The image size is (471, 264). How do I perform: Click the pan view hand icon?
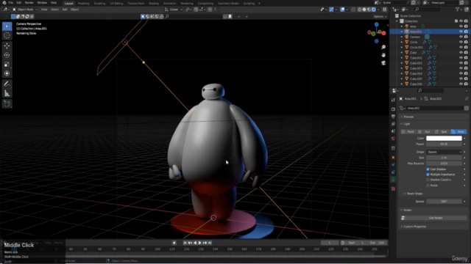point(383,55)
